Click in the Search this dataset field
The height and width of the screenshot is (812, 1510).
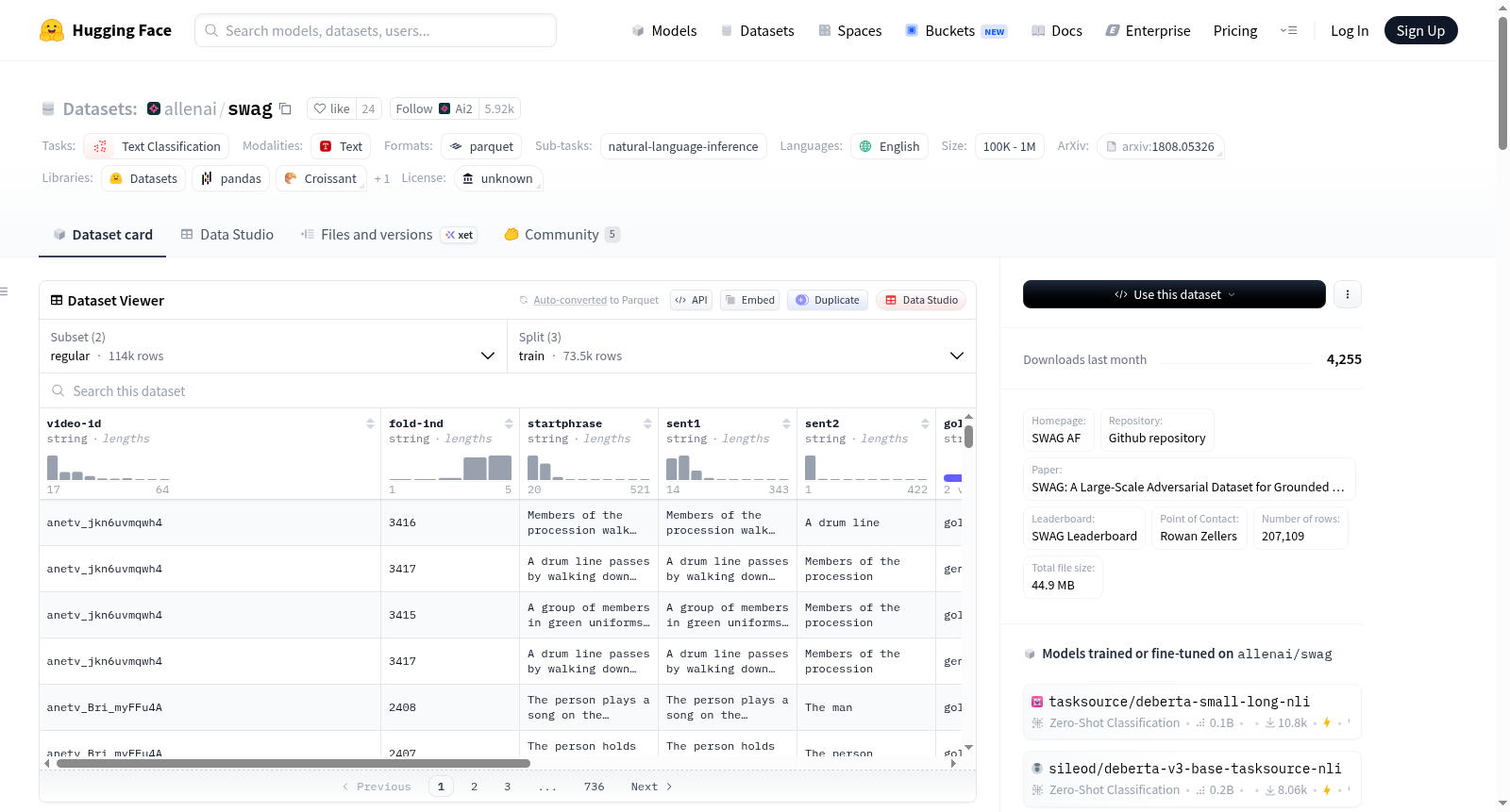point(508,390)
